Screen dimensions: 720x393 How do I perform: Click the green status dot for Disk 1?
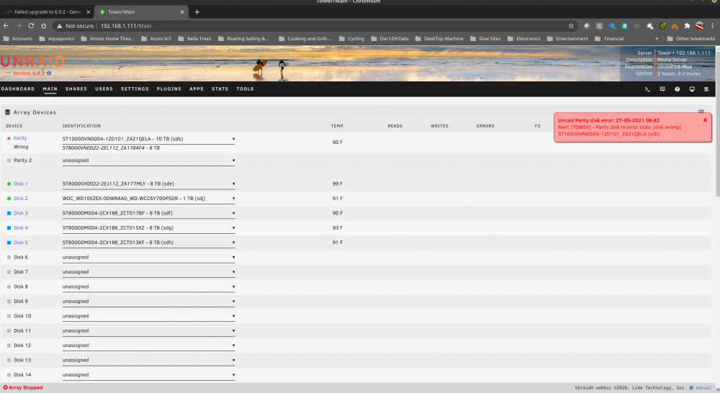[9, 184]
